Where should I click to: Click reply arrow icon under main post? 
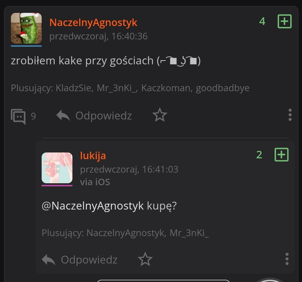(63, 116)
